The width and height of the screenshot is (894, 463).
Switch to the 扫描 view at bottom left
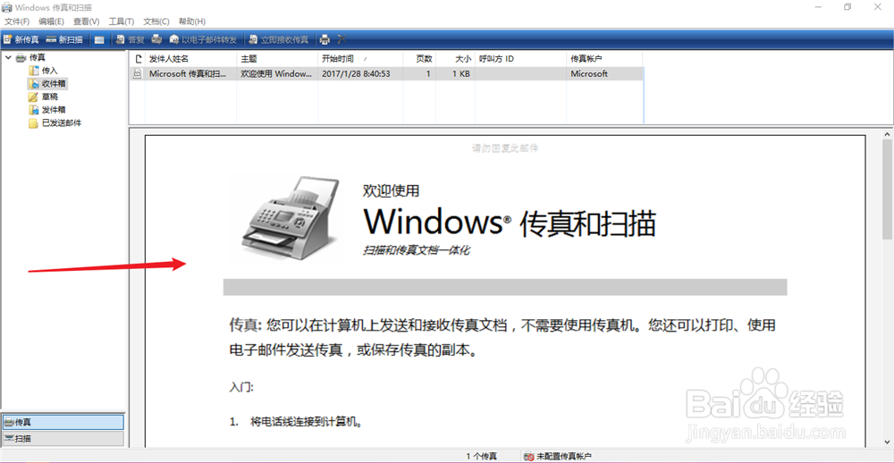pyautogui.click(x=63, y=439)
